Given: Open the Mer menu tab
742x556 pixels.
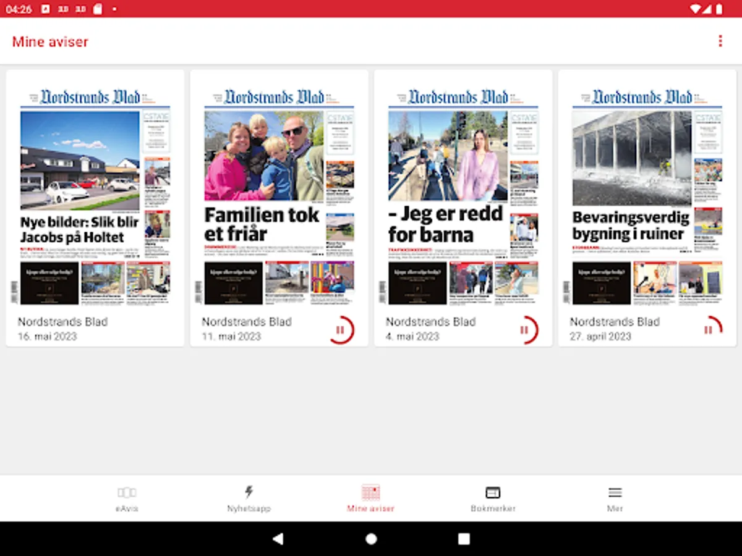Looking at the screenshot, I should (x=615, y=499).
